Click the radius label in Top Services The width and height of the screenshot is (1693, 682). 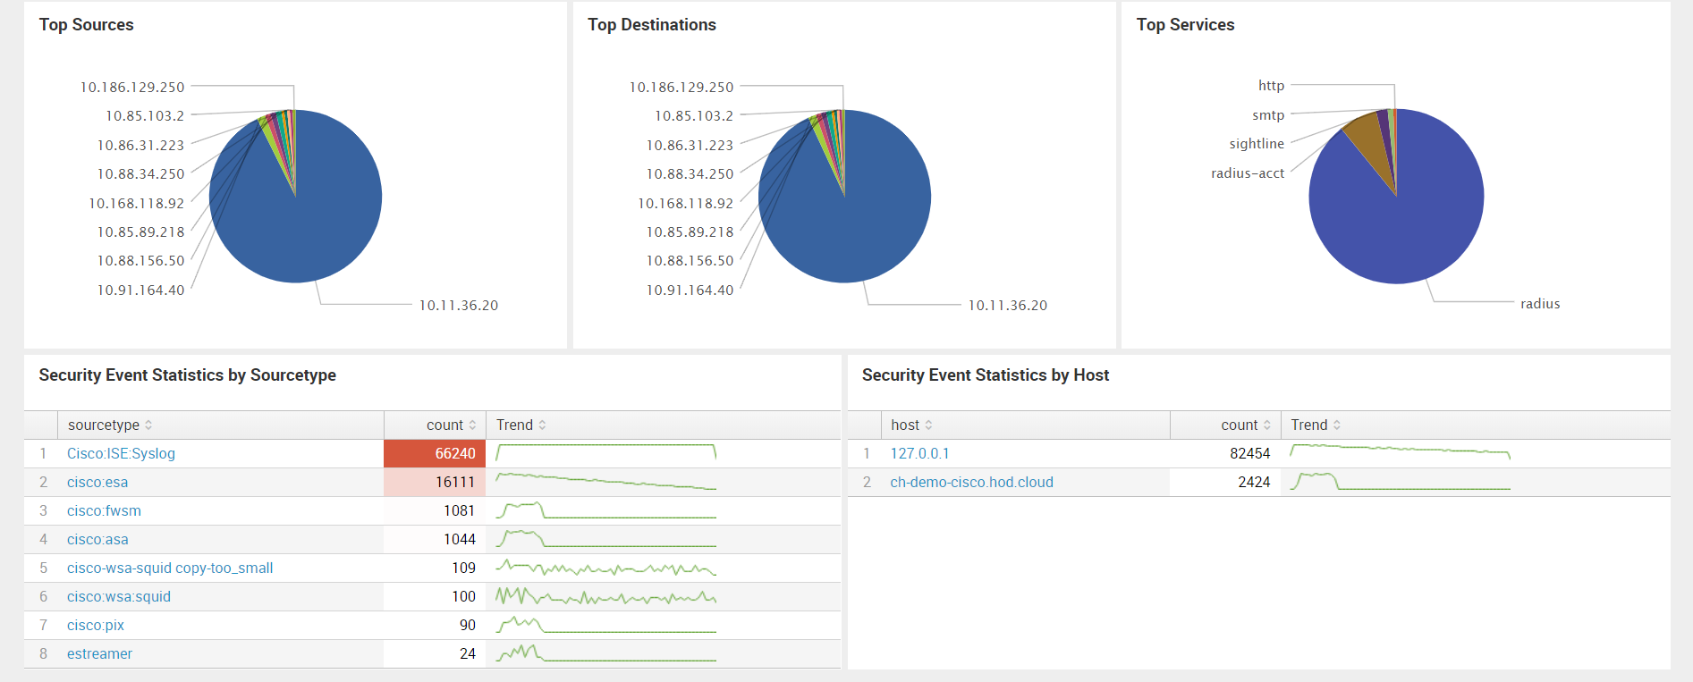1540,304
